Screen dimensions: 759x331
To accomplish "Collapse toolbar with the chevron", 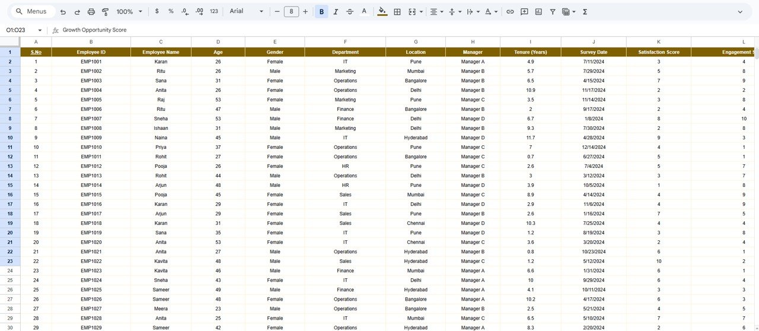I will coord(740,11).
